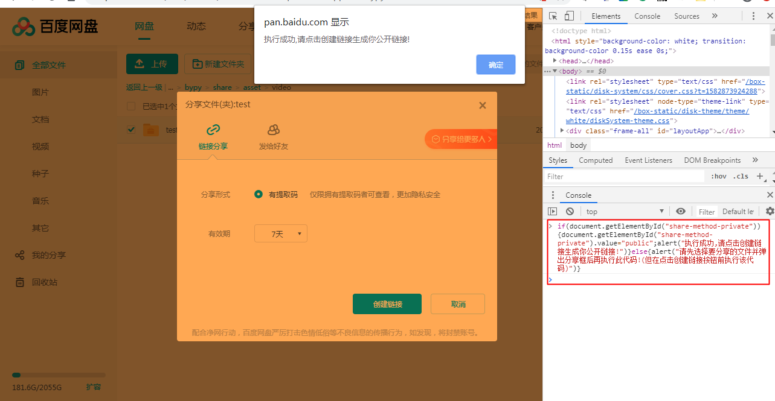Open the 动态 top navigation tab
The width and height of the screenshot is (775, 401).
[196, 26]
